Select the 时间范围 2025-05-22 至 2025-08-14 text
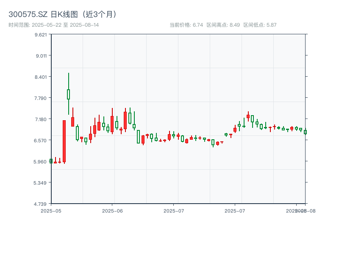Screen dimensions: 339x254 (54, 25)
